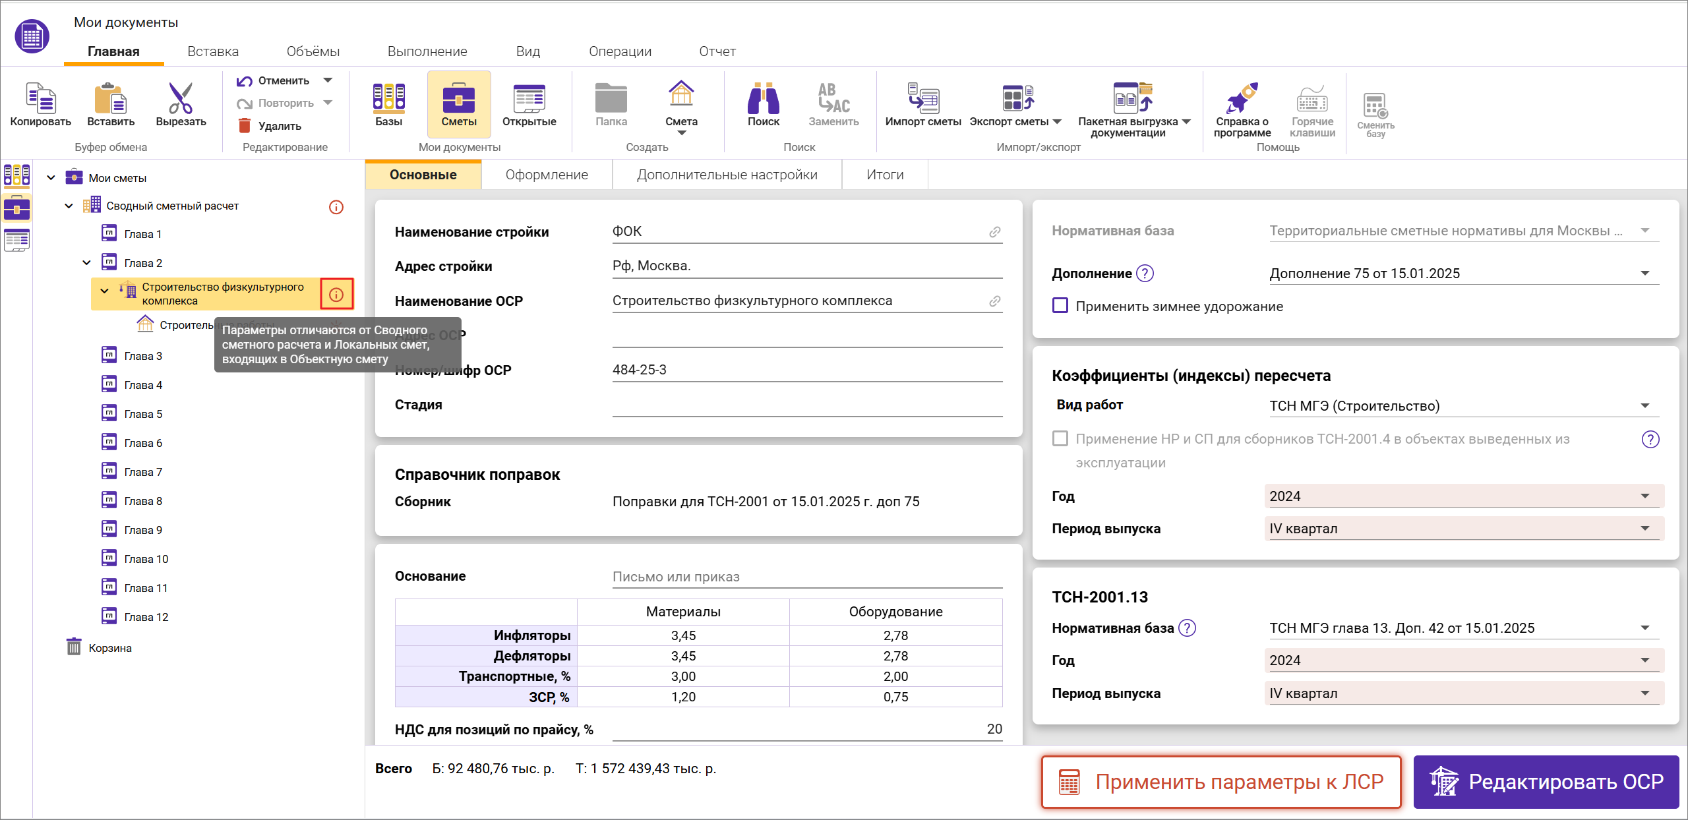This screenshot has height=820, width=1688.
Task: Click Применить параметры к ЛСР button
Action: [1221, 782]
